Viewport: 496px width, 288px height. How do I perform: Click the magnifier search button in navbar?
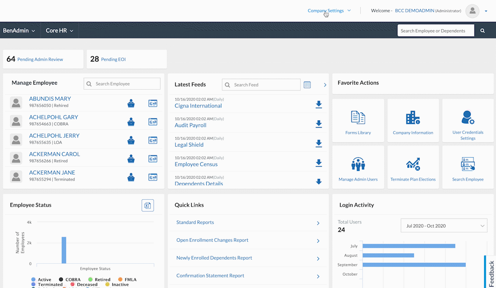[482, 31]
